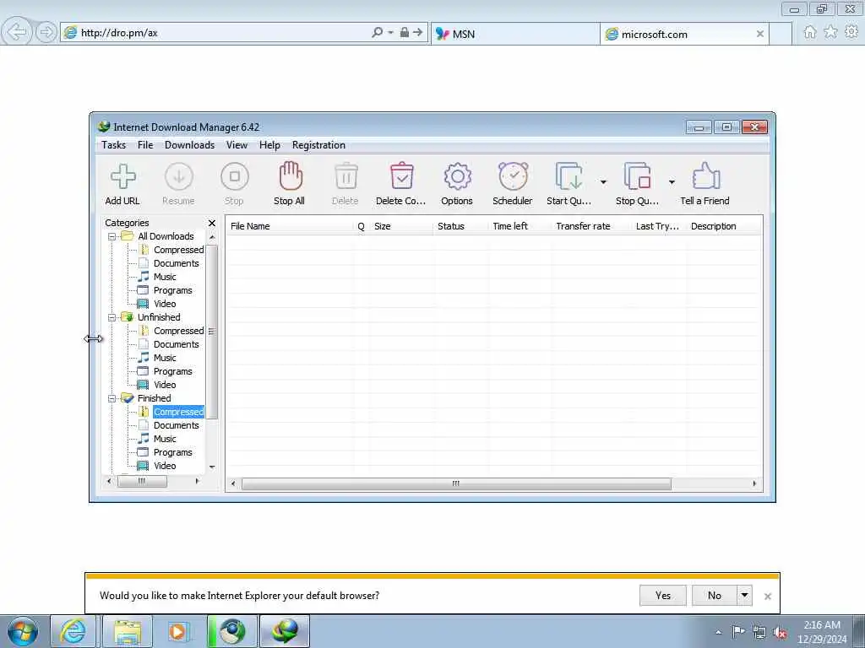Dismiss the default browser notification bar
The width and height of the screenshot is (865, 648).
(x=767, y=597)
